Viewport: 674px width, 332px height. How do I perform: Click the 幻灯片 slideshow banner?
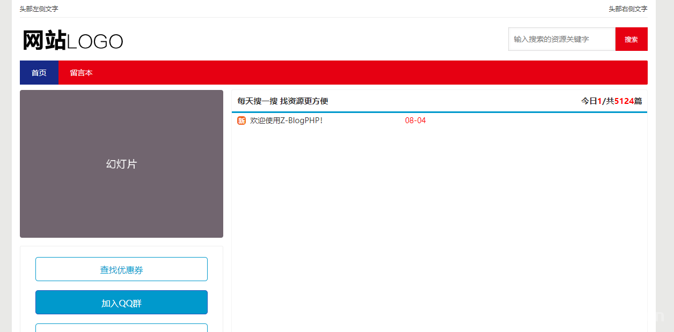pyautogui.click(x=121, y=164)
